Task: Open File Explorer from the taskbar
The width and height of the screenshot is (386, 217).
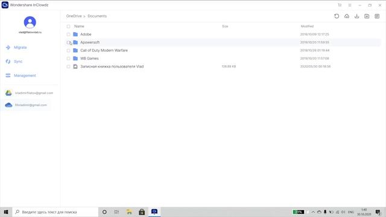Action: point(129,212)
